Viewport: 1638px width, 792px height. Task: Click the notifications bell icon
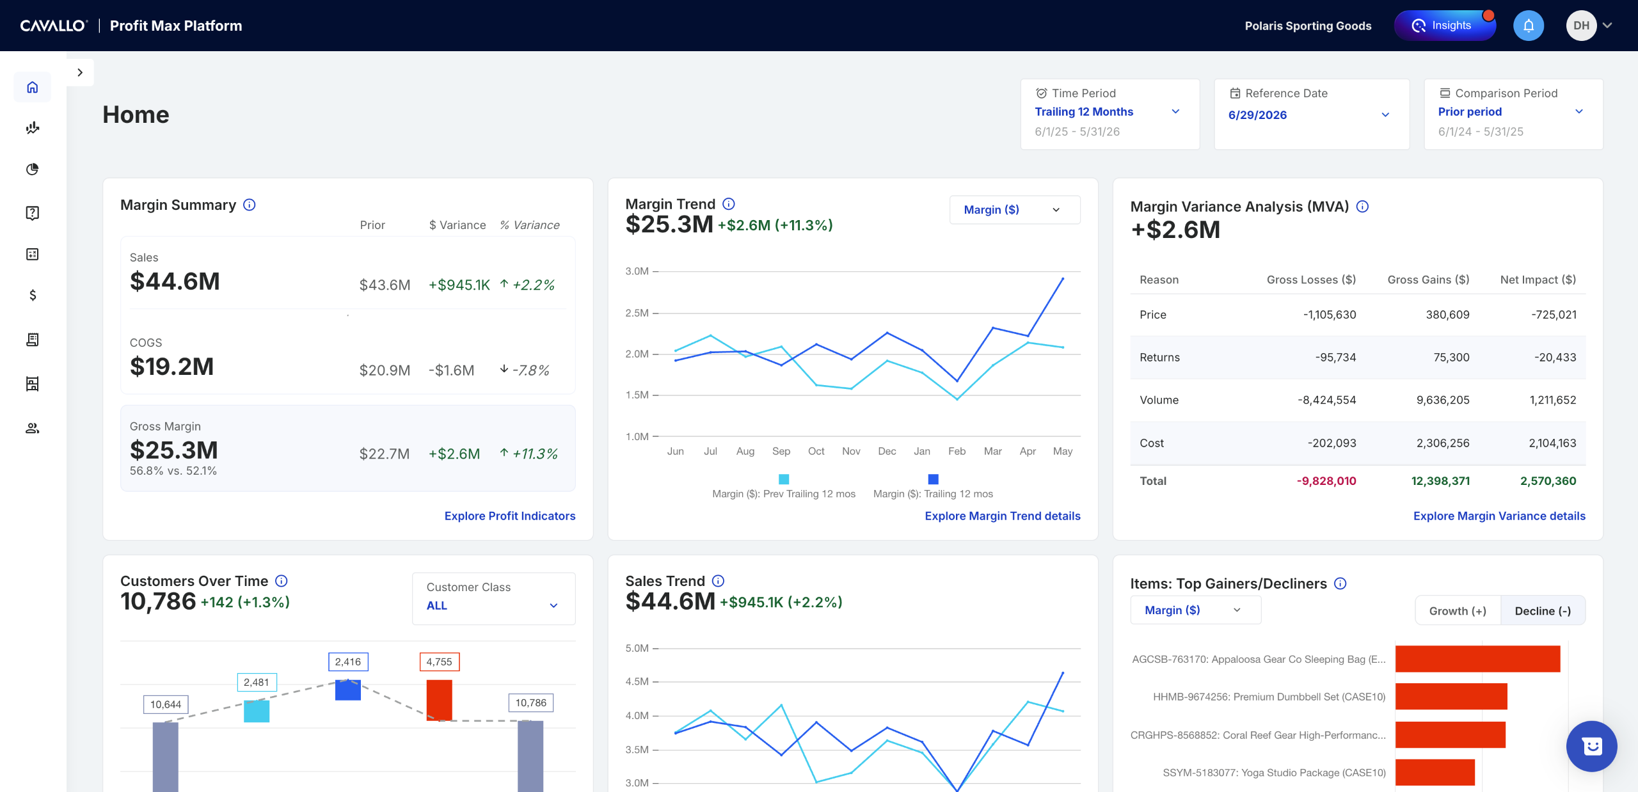click(1529, 26)
